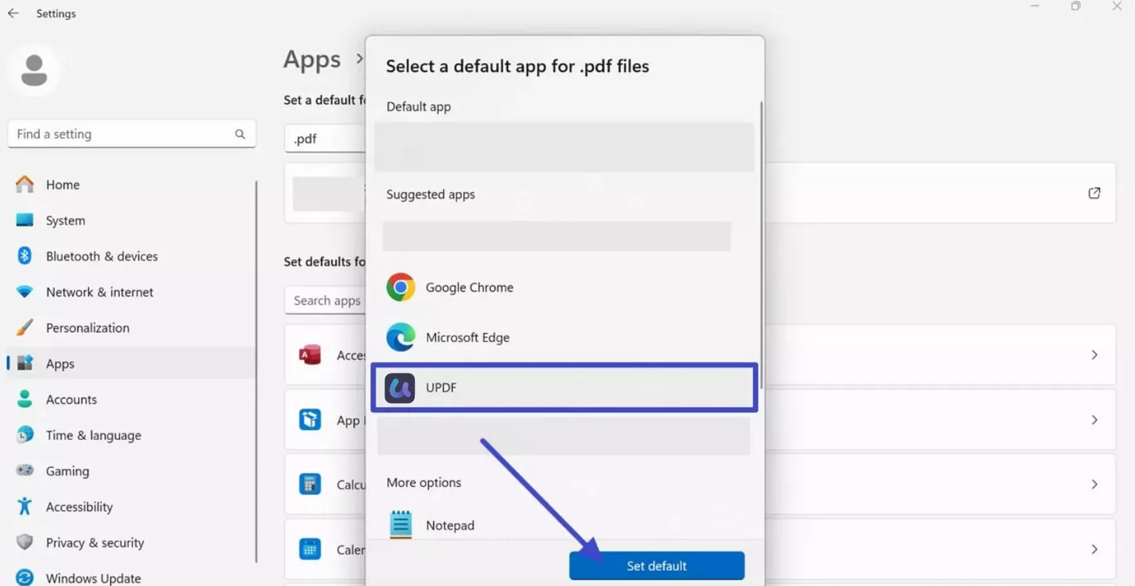The height and width of the screenshot is (586, 1135).
Task: Pick the UPDF app icon
Action: pos(399,388)
